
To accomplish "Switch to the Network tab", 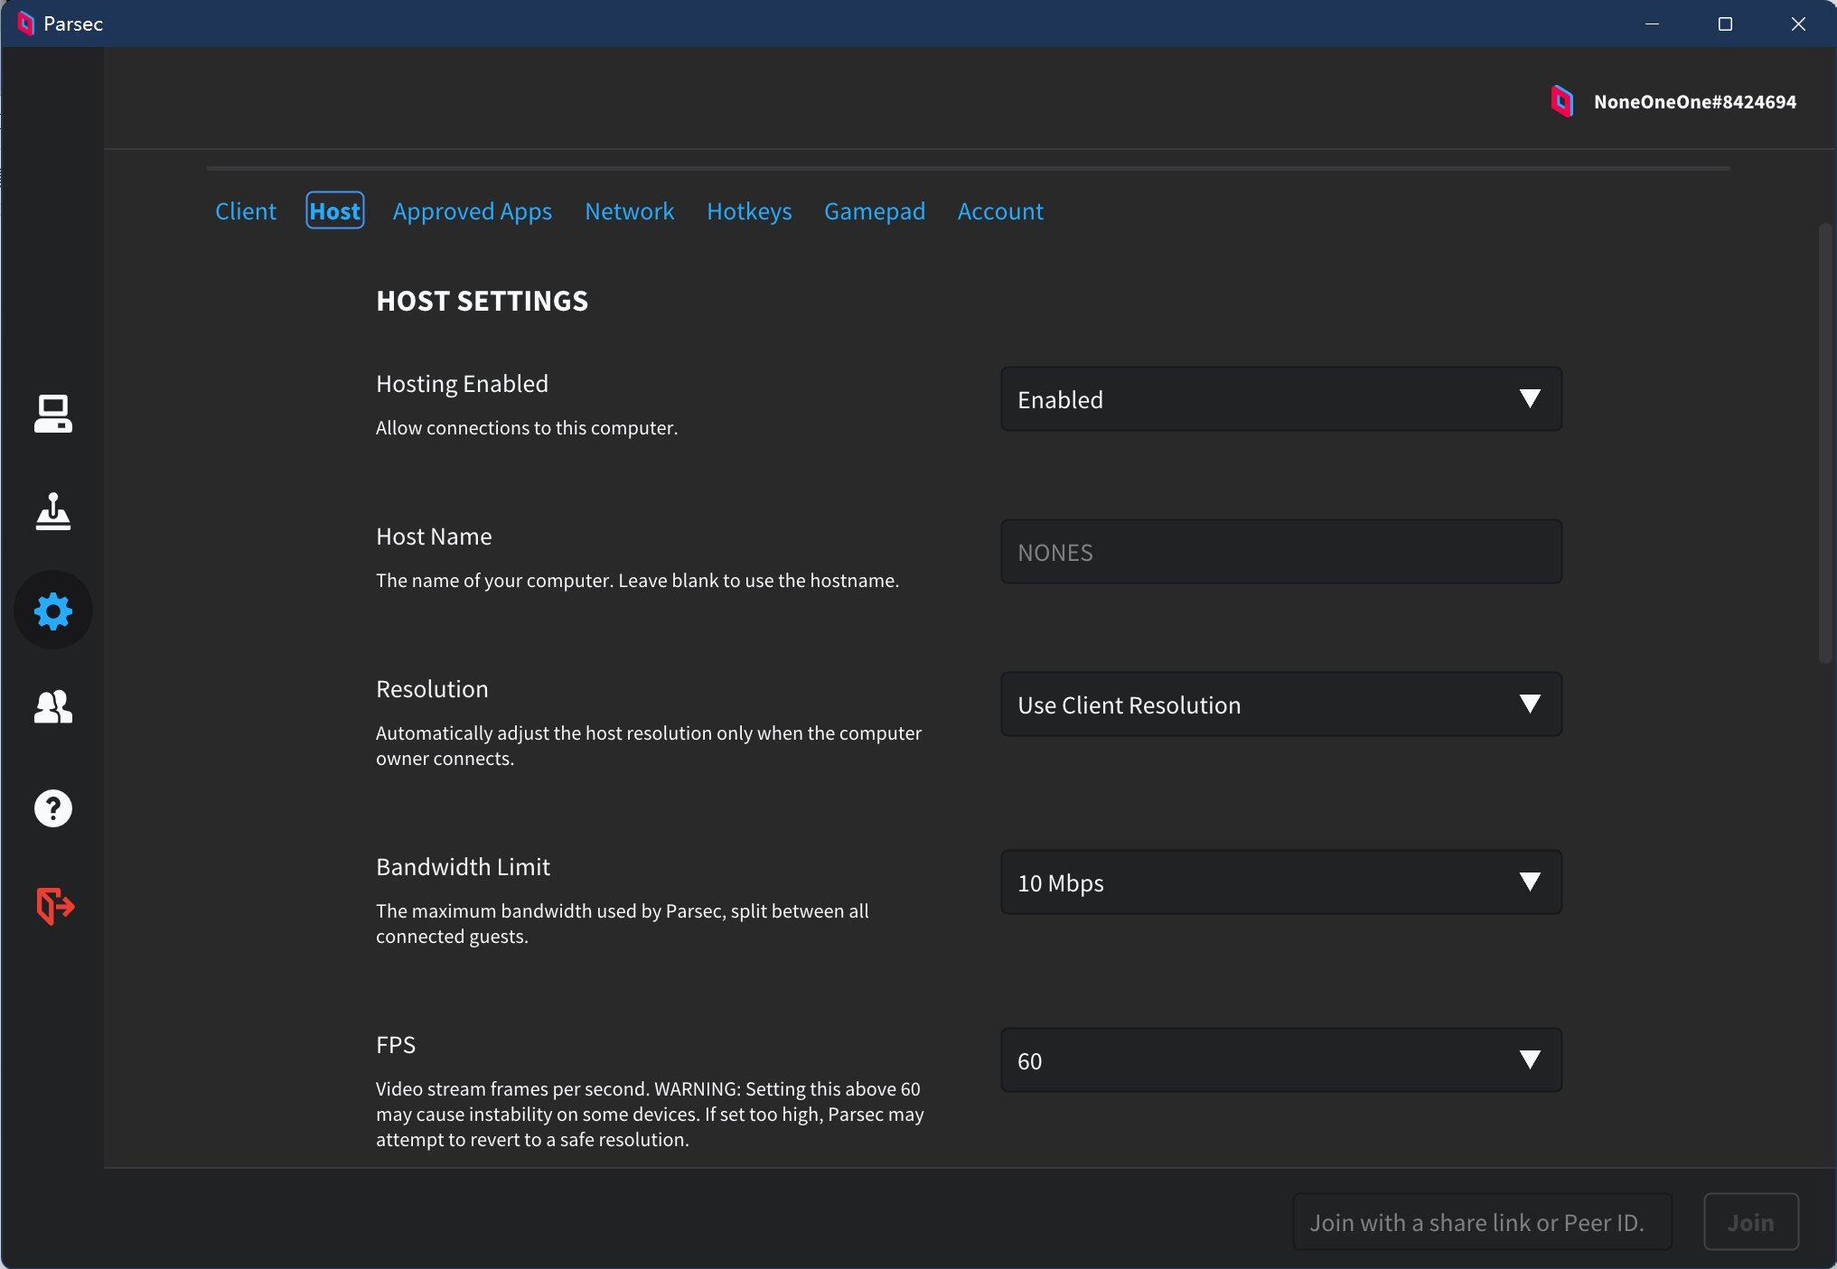I will click(x=629, y=211).
